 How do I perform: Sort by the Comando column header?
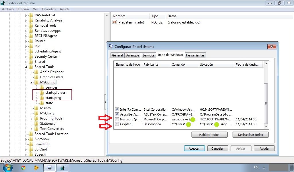[x=184, y=64]
